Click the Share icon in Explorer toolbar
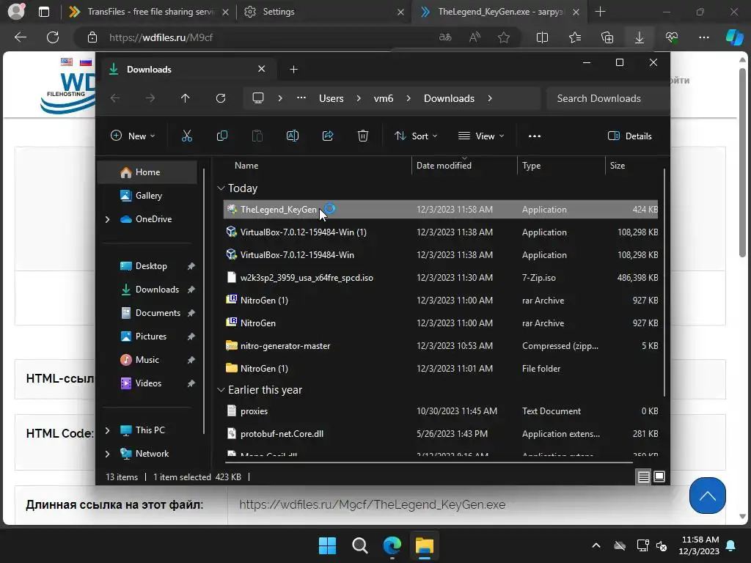The height and width of the screenshot is (563, 751). [328, 136]
